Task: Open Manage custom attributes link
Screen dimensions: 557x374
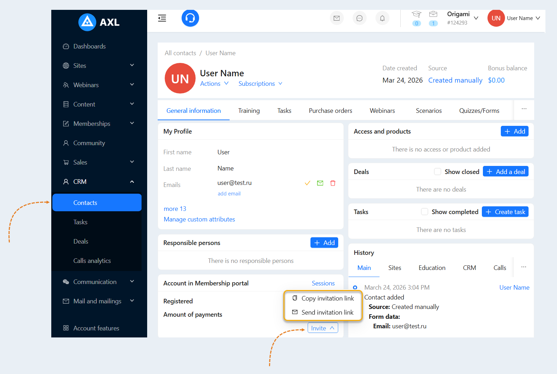Action: [x=199, y=219]
